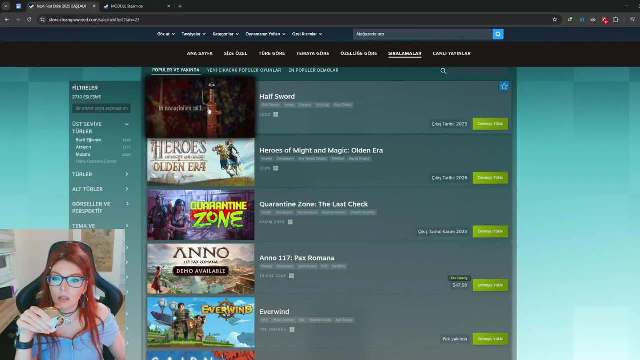Screen dimensions: 640x360
Task: Open the Quarantine Zone game thumbnail
Action: pos(201,215)
